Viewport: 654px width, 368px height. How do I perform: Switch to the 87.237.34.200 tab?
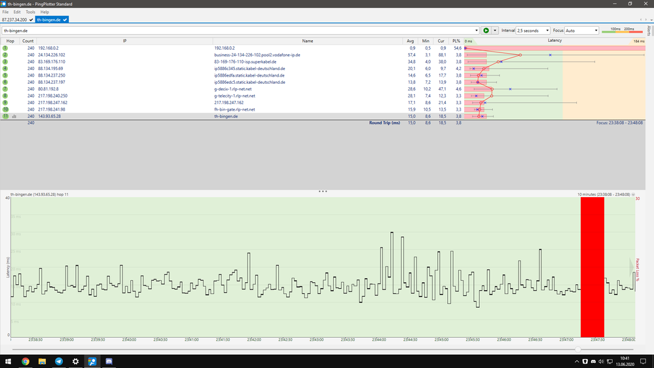click(14, 20)
